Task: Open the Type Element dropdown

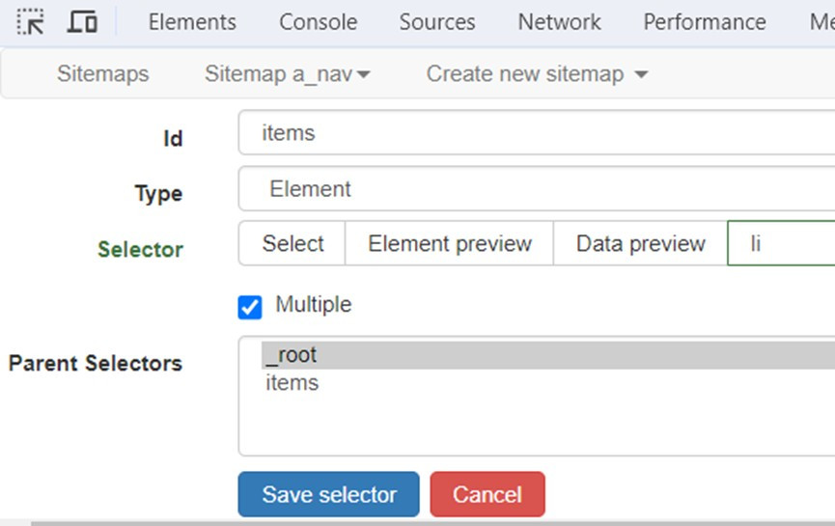Action: coord(536,189)
